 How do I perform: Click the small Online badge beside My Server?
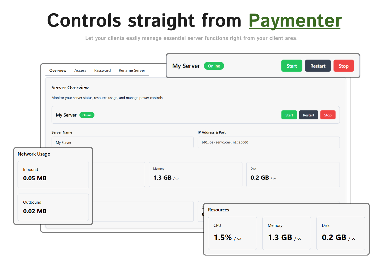point(87,115)
